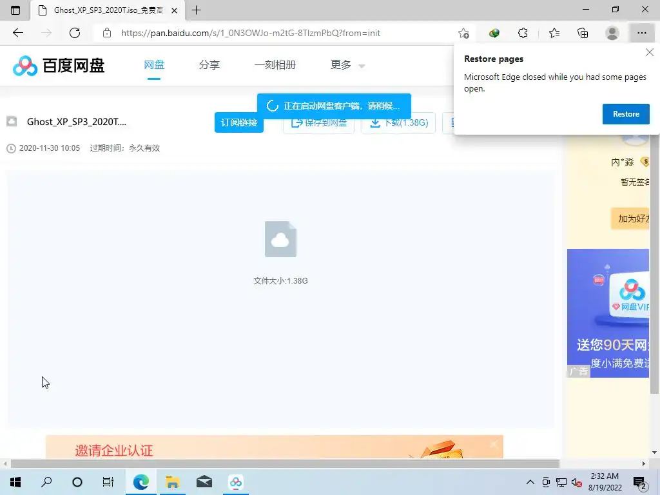The height and width of the screenshot is (495, 660).
Task: Open the Favorites list
Action: (554, 33)
